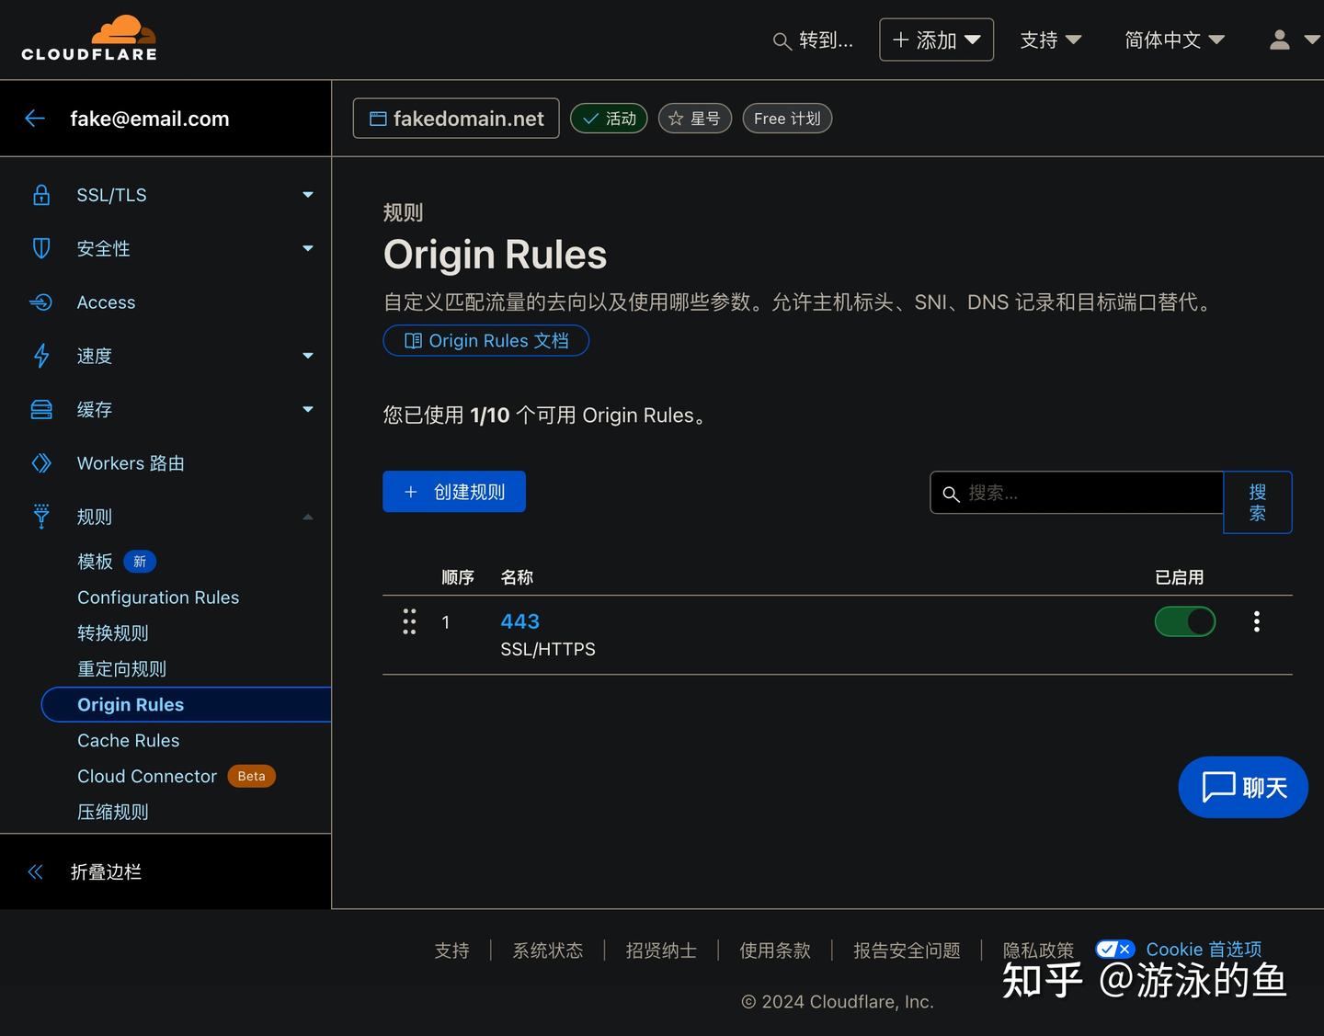Open the 聊天 chat bubble

1242,787
